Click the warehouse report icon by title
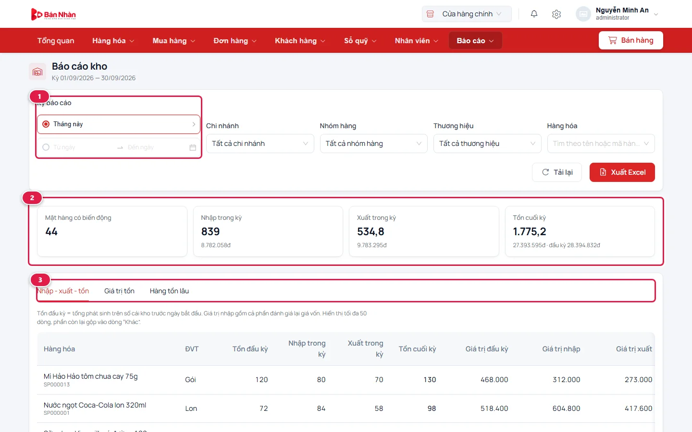The width and height of the screenshot is (692, 432). (x=37, y=72)
